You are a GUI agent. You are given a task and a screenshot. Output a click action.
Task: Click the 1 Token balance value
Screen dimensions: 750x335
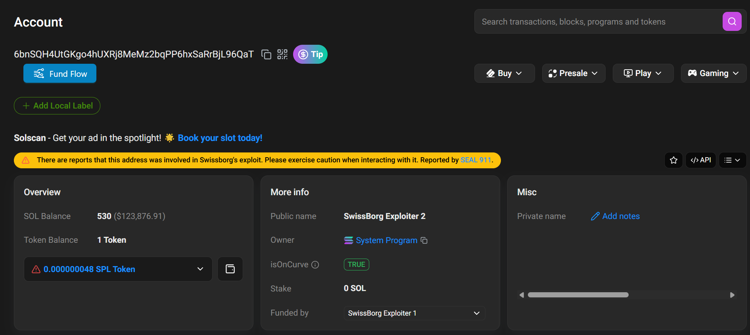pyautogui.click(x=112, y=240)
